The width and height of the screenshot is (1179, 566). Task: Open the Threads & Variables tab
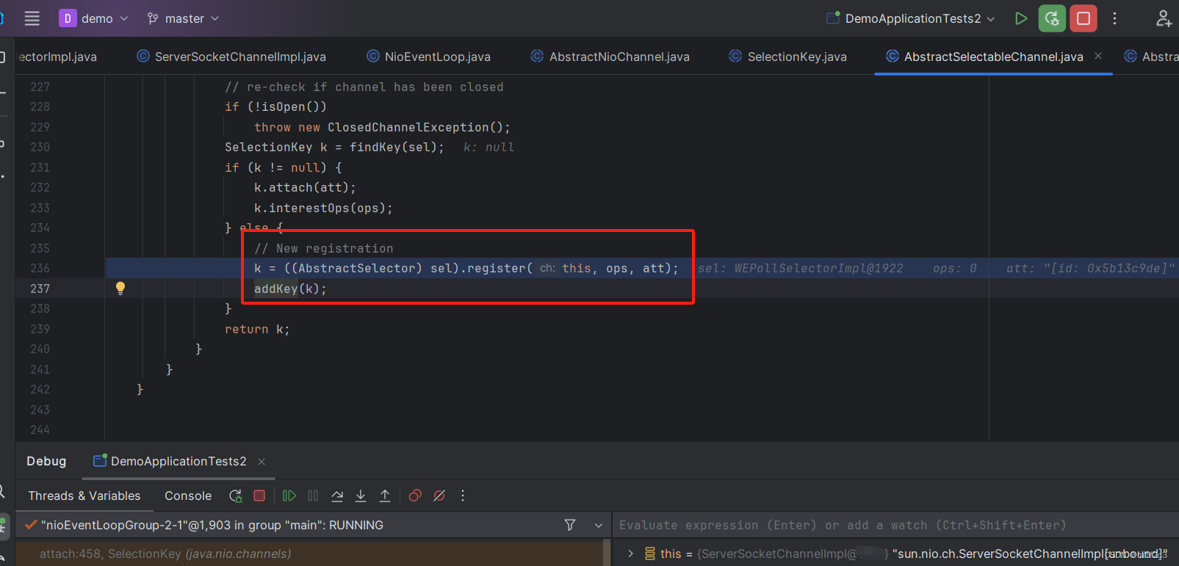(x=84, y=496)
